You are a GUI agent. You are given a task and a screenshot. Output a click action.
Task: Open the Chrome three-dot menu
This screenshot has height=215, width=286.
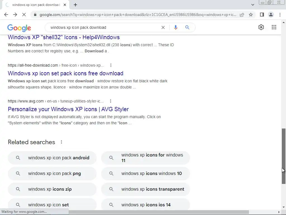(x=280, y=15)
